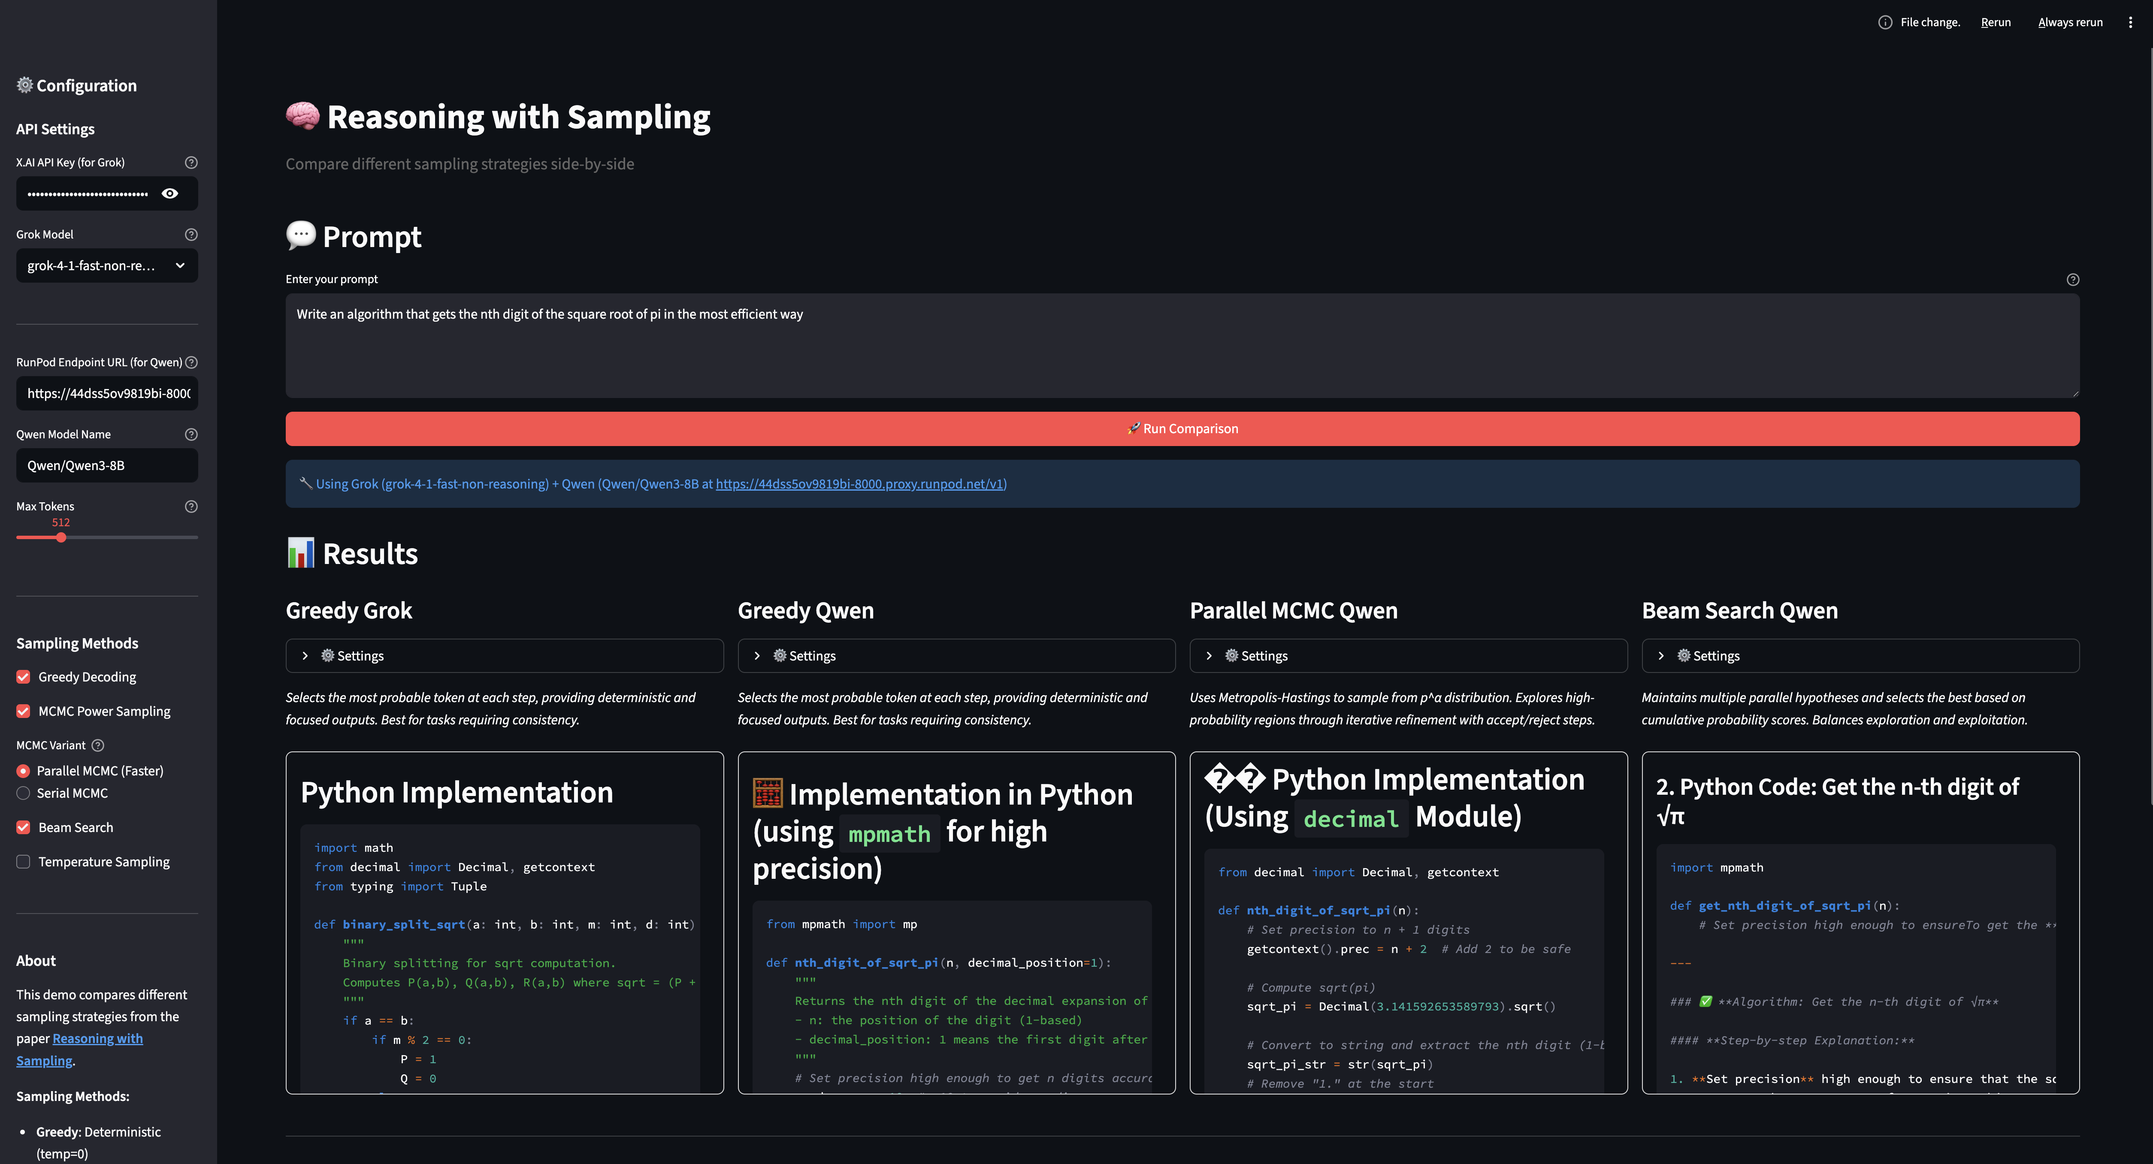The image size is (2153, 1164).
Task: Click help icon at prompt field's right
Action: (x=2072, y=280)
